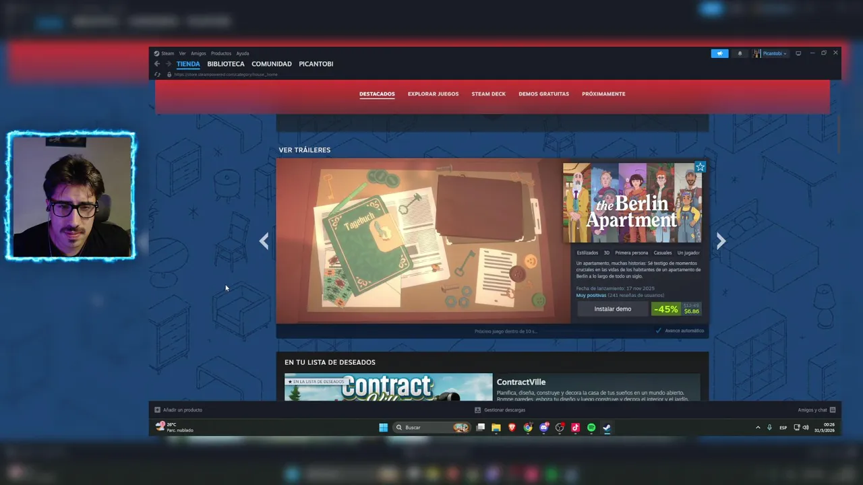Click the Steam store URL address bar
The height and width of the screenshot is (485, 863).
[x=226, y=75]
